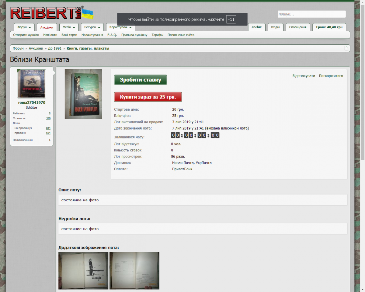Click the countdown timer 00:00:00:00
The image size is (365, 292).
pyautogui.click(x=195, y=135)
